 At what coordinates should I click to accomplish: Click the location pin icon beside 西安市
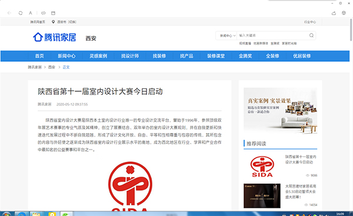[x=53, y=22]
